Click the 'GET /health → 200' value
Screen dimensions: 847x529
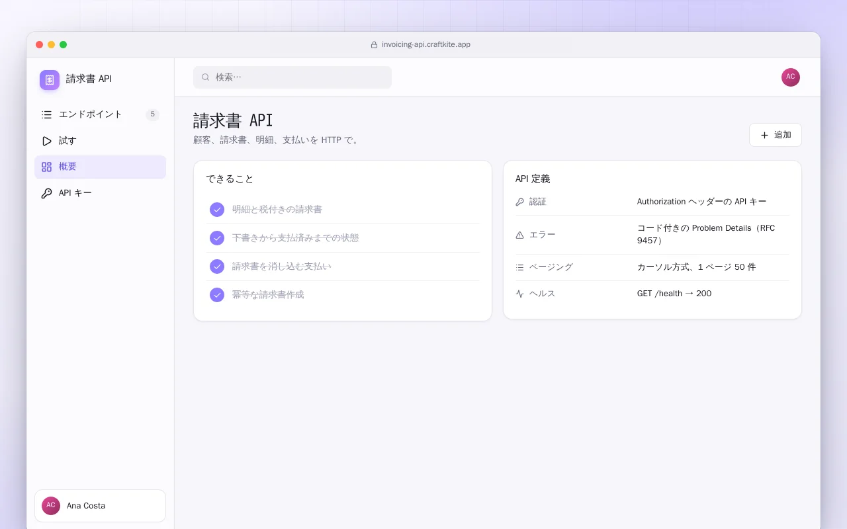pyautogui.click(x=674, y=294)
